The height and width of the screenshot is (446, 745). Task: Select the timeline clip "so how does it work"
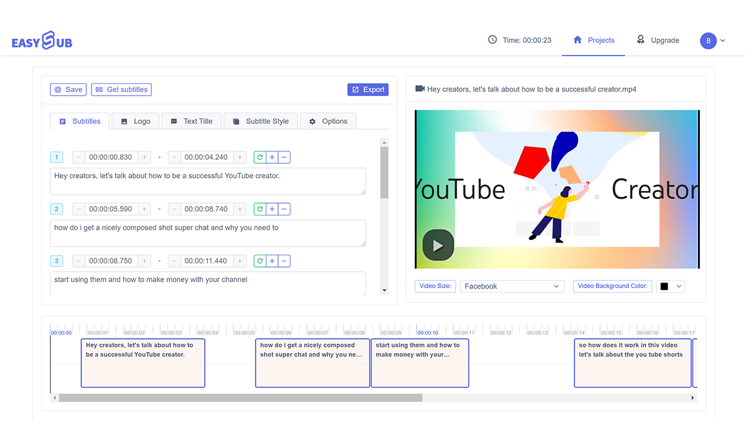(632, 363)
